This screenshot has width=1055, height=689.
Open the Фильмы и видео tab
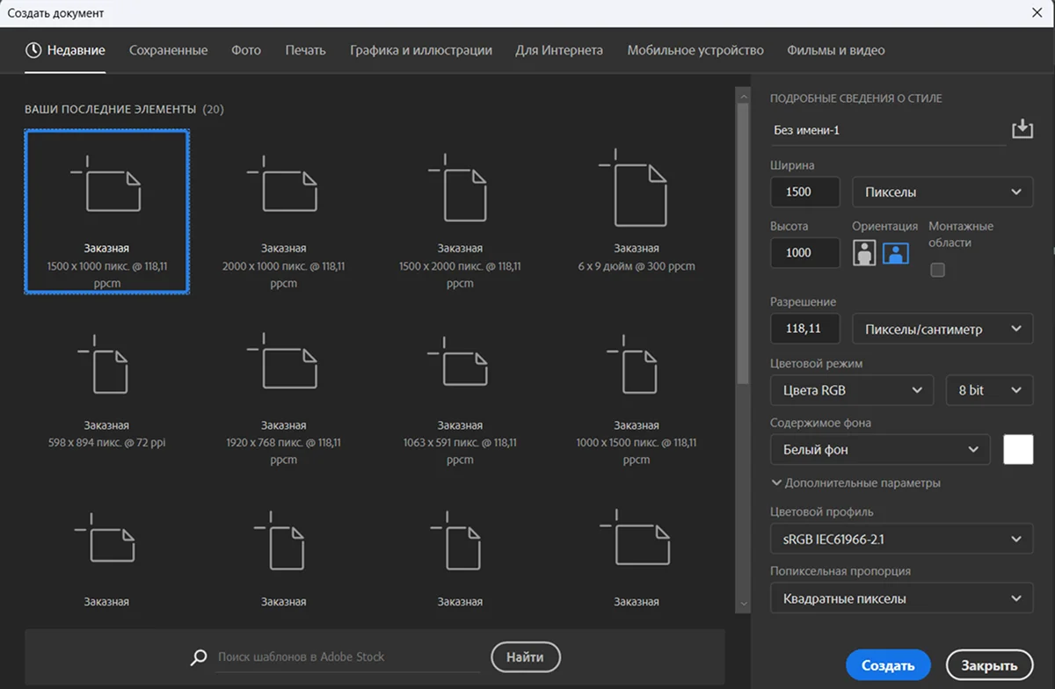pos(835,50)
